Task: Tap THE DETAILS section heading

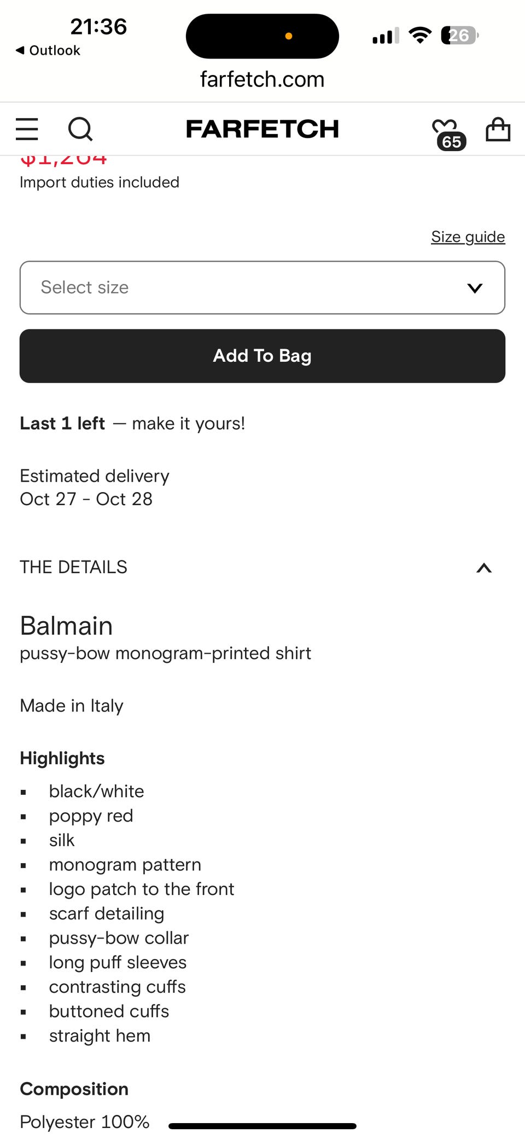Action: click(x=74, y=567)
